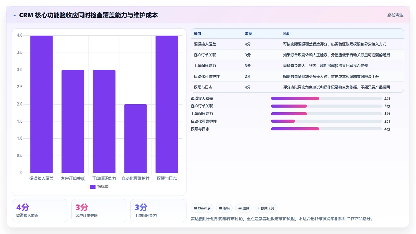The image size is (416, 234).
Task: Click the 自动化可维护性 progress row label
Action: (204, 121)
